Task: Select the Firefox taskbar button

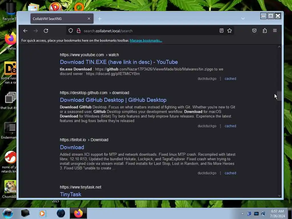Action: 78,213
